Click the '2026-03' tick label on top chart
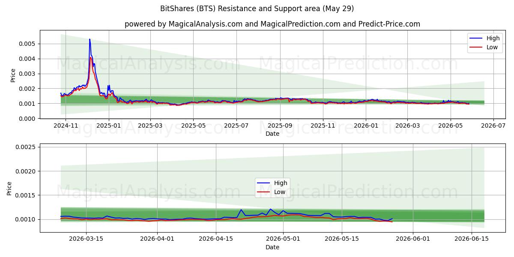 click(407, 126)
